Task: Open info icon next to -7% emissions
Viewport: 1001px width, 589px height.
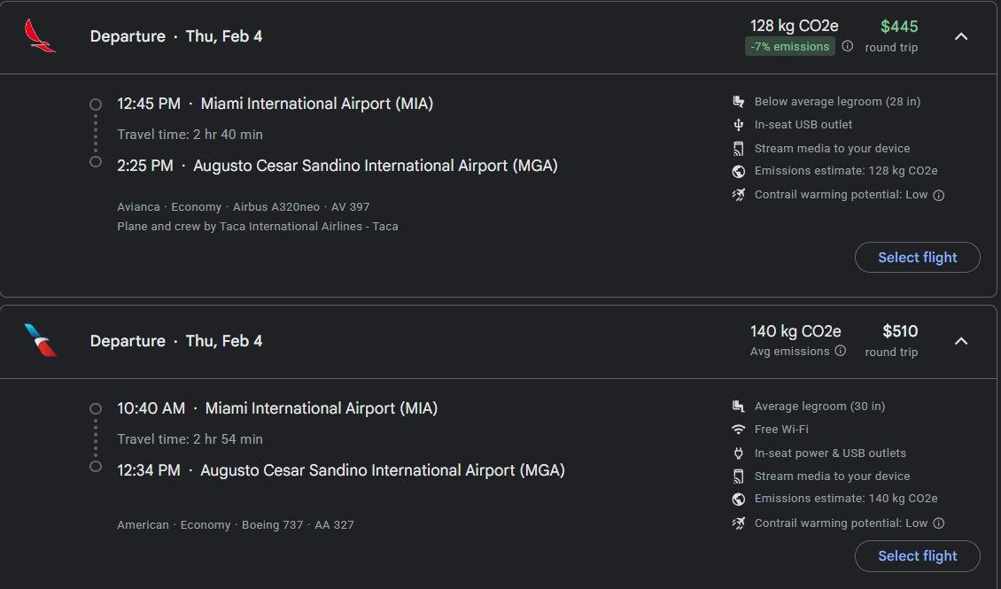Action: click(x=847, y=46)
